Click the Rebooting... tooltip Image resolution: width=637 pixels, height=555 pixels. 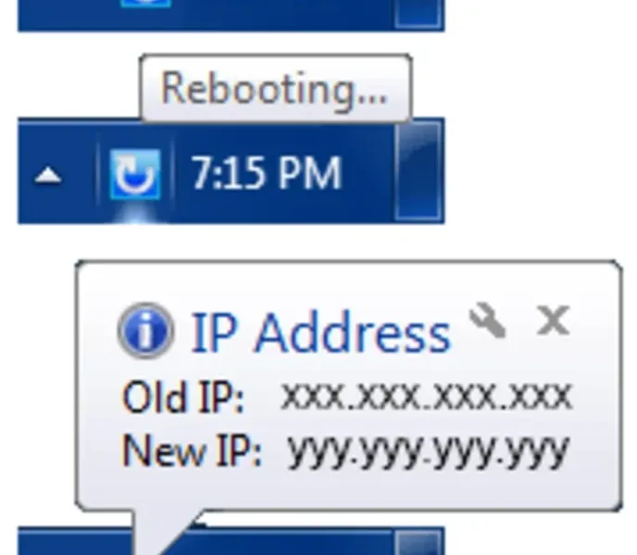[x=276, y=88]
